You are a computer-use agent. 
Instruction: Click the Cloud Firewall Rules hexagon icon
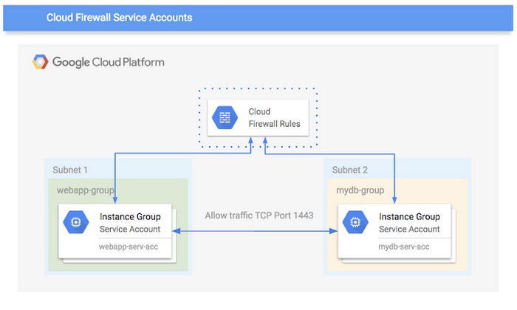pos(225,117)
